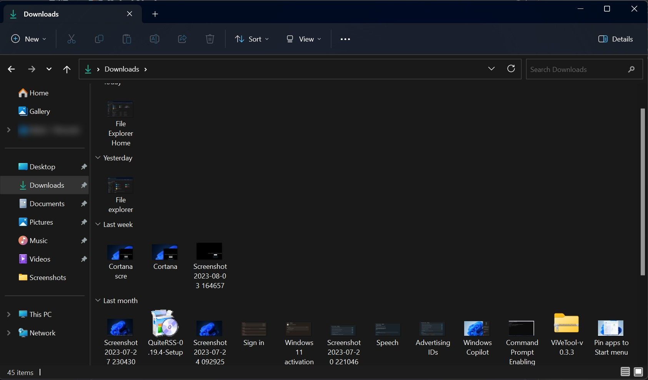Click the Copy icon in toolbar
The image size is (648, 380).
(99, 39)
